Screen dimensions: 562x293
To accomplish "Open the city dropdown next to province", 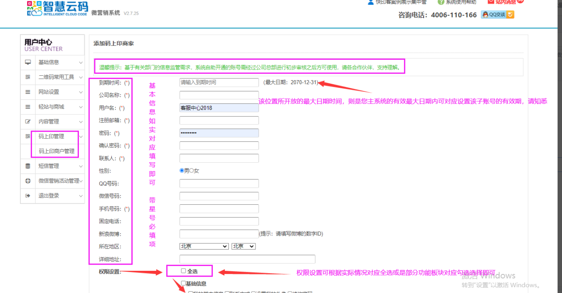I will [244, 246].
